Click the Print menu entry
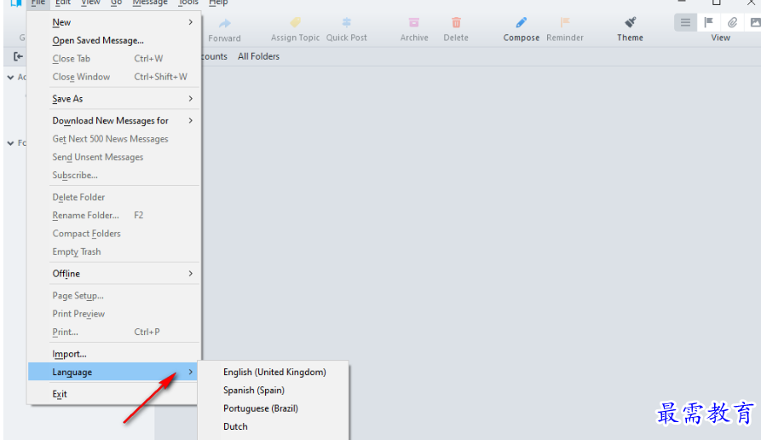The width and height of the screenshot is (761, 440). (x=114, y=333)
